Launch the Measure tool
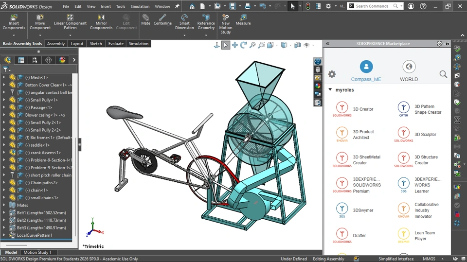The image size is (467, 262). [x=243, y=19]
